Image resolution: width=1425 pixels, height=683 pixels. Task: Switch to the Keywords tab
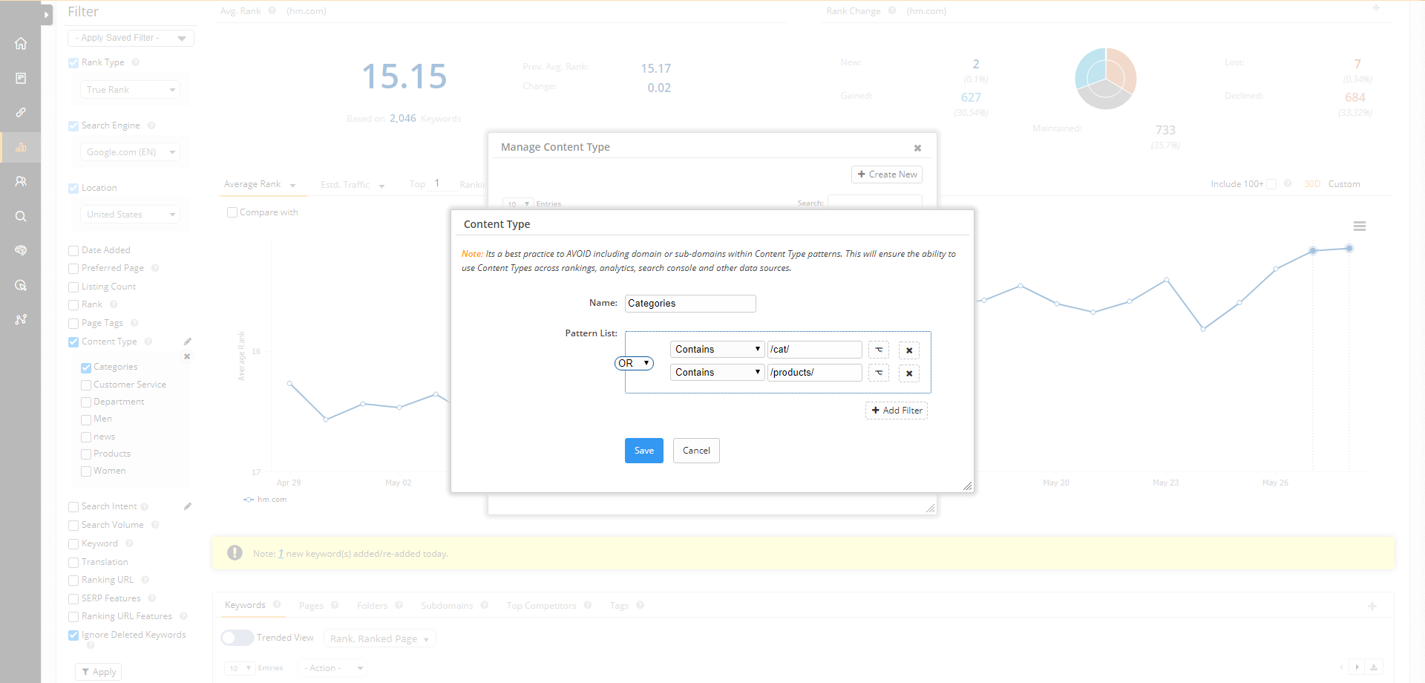click(245, 605)
